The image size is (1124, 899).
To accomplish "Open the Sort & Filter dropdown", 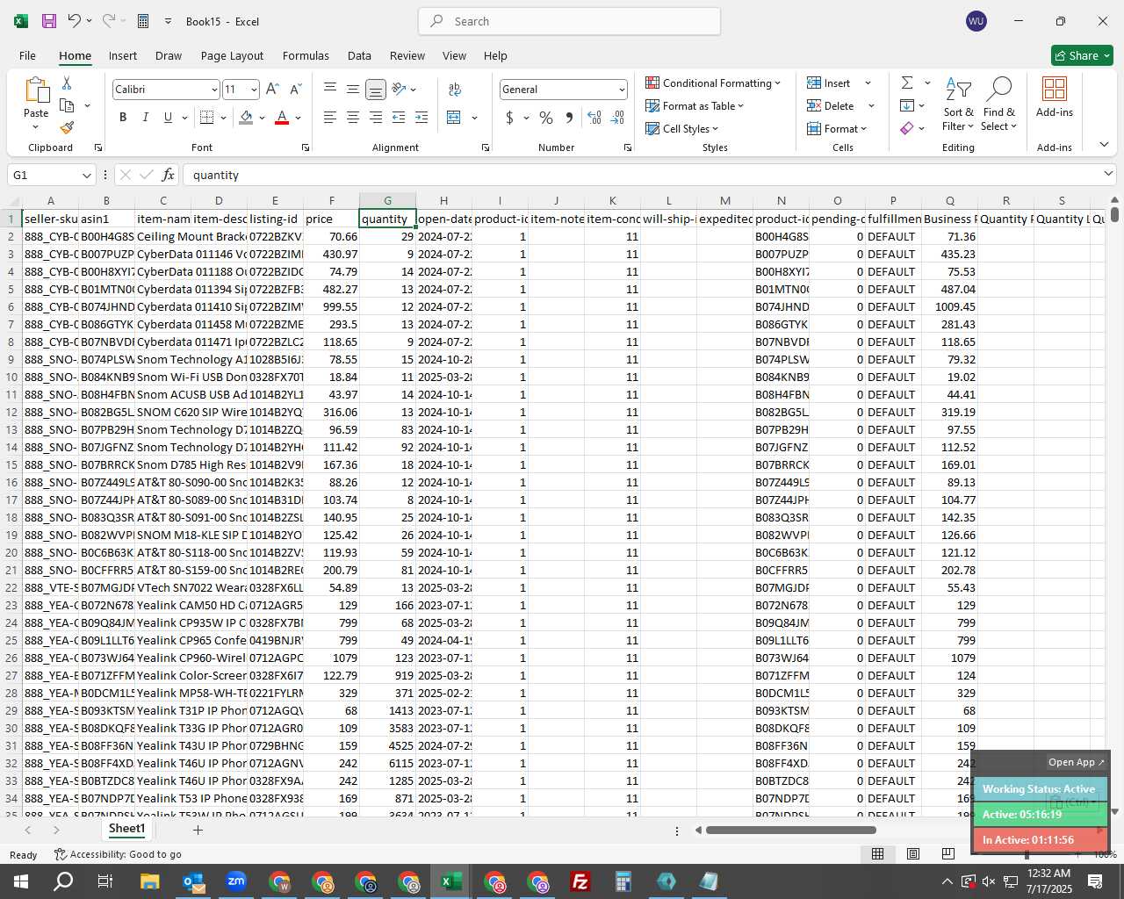I will coord(958,104).
